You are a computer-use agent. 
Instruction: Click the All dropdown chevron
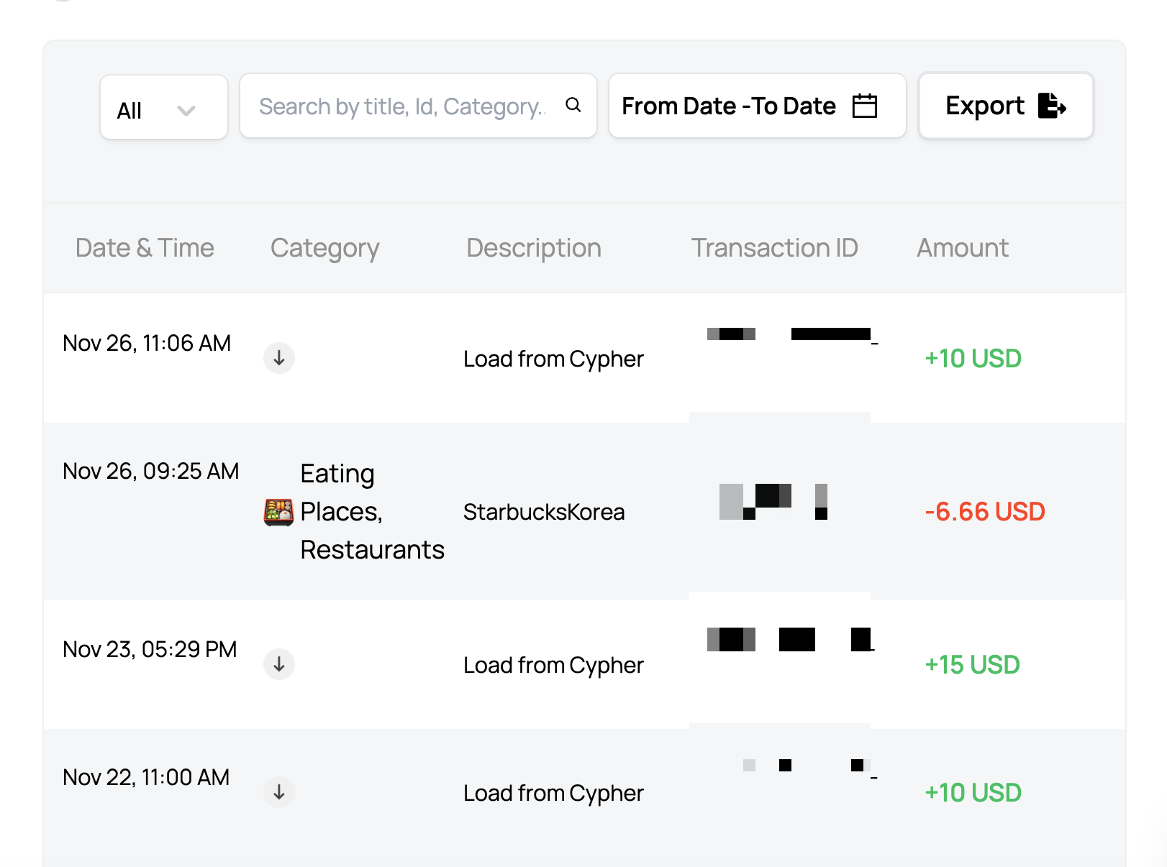coord(186,111)
